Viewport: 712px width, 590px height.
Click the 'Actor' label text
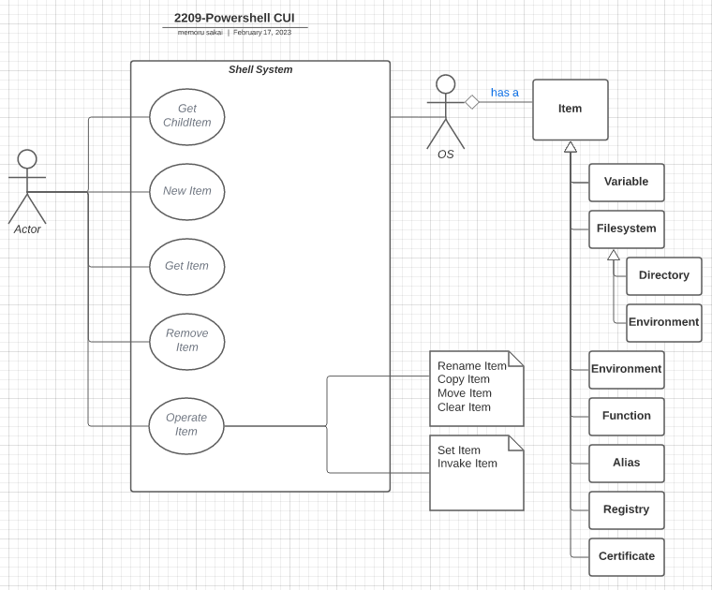point(27,229)
